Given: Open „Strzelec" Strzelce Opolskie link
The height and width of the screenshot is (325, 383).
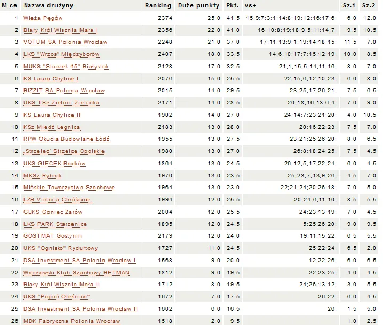Looking at the screenshot, I should pos(64,151).
